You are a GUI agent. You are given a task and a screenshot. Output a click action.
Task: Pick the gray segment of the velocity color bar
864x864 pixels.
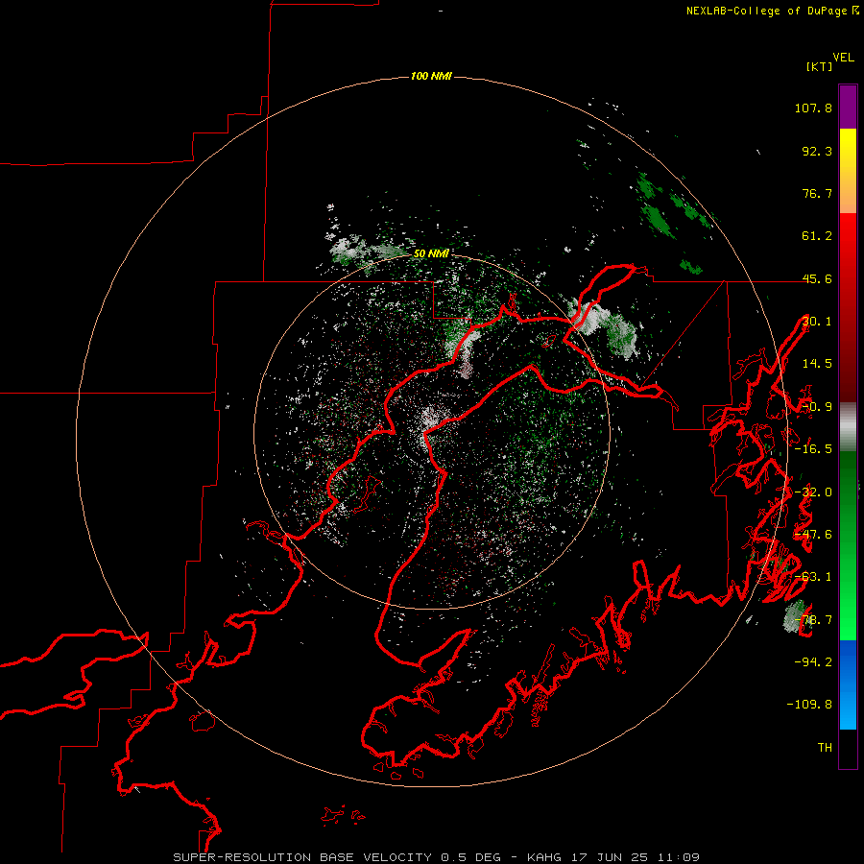[x=848, y=426]
